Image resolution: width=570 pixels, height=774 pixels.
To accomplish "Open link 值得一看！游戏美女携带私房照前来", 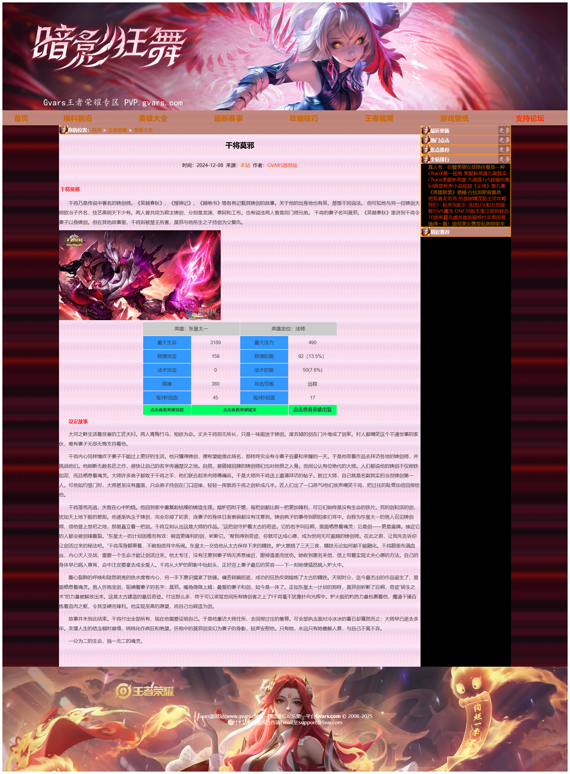I will coord(466,224).
